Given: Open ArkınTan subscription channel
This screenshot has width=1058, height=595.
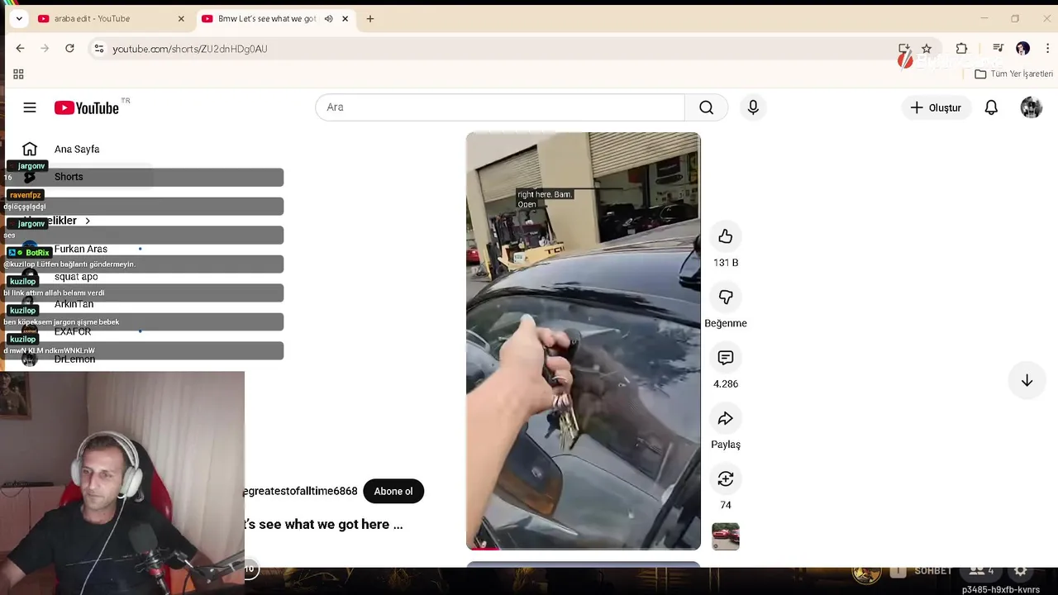Looking at the screenshot, I should [74, 304].
